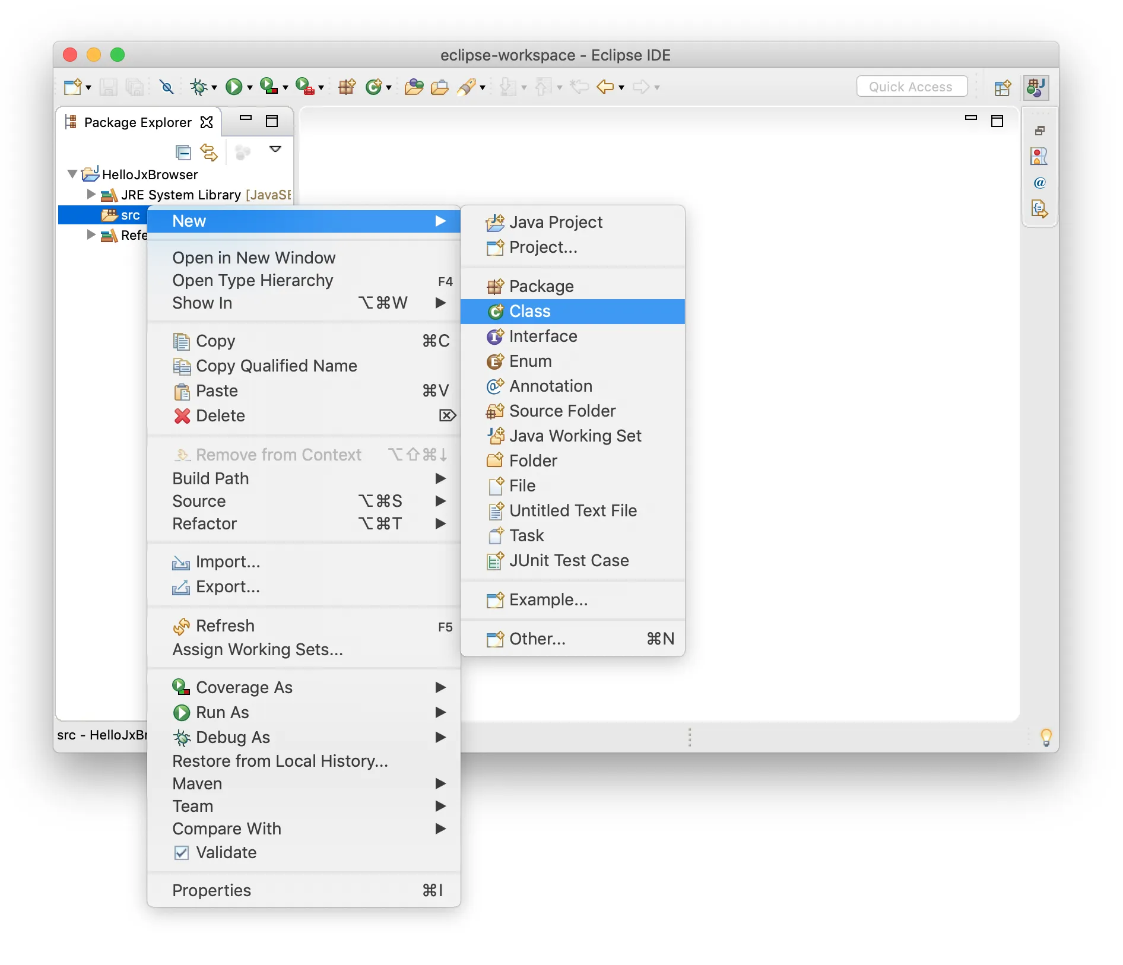This screenshot has height=965, width=1123.
Task: Select the src folder tree item
Action: (x=103, y=215)
